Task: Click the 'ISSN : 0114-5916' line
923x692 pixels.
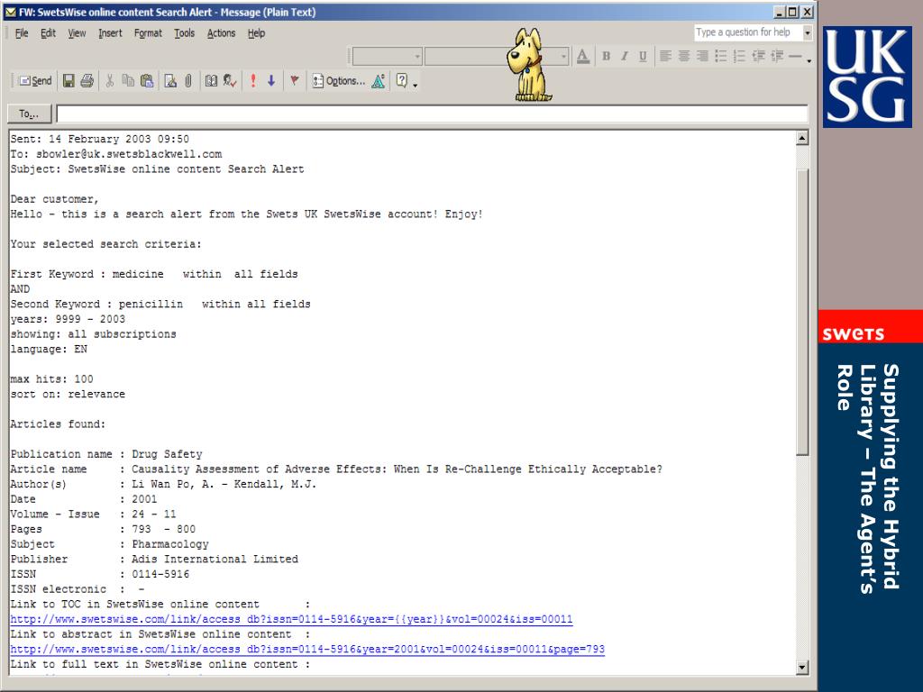Action: coord(100,574)
